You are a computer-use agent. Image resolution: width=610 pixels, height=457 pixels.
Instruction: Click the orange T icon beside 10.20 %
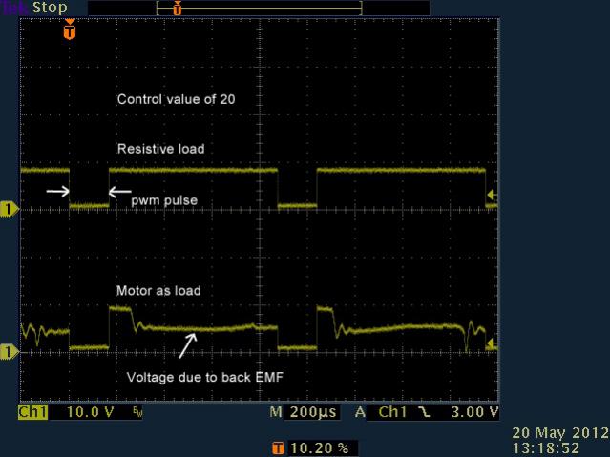(278, 448)
